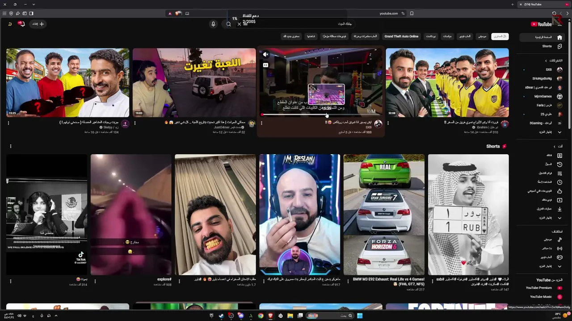Image resolution: width=572 pixels, height=321 pixels.
Task: Click the microphone voice search icon
Action: (213, 24)
